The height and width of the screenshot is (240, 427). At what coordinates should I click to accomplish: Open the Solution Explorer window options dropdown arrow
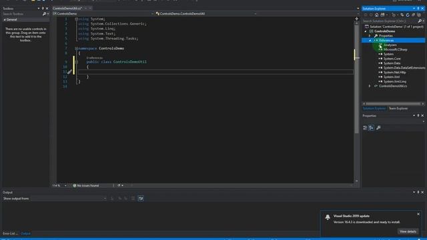coord(414,9)
